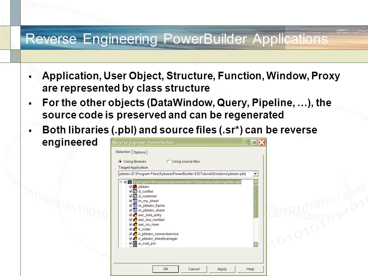Uncheck the n_pbtutor_sheetmanager checkbox
The width and height of the screenshot is (368, 276).
(131, 238)
